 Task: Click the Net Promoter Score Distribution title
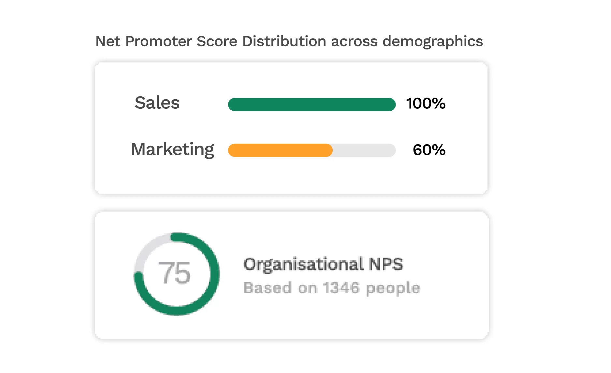click(x=289, y=41)
